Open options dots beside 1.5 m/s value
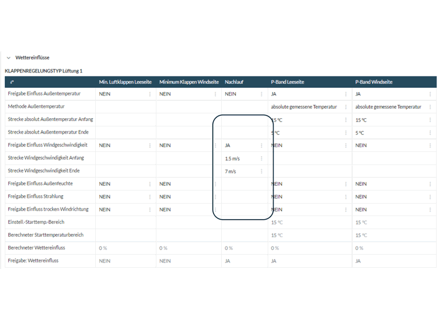The image size is (439, 320). (x=261, y=159)
